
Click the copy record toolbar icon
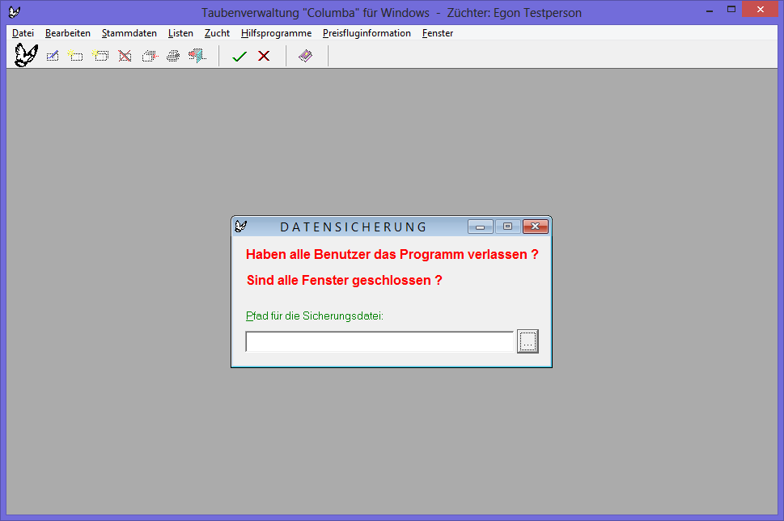pos(149,56)
